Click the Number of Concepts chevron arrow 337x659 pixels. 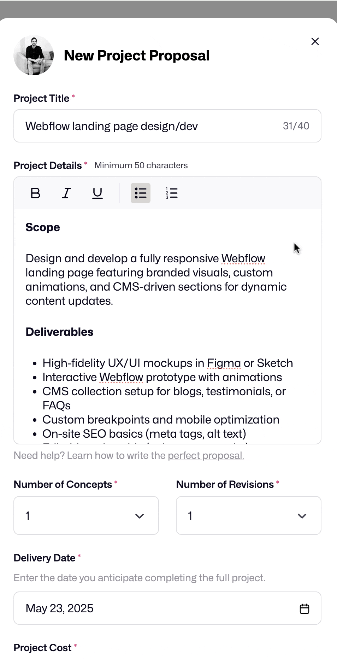(140, 516)
